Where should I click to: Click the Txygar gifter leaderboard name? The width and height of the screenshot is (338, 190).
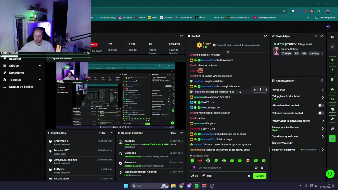click(x=207, y=44)
